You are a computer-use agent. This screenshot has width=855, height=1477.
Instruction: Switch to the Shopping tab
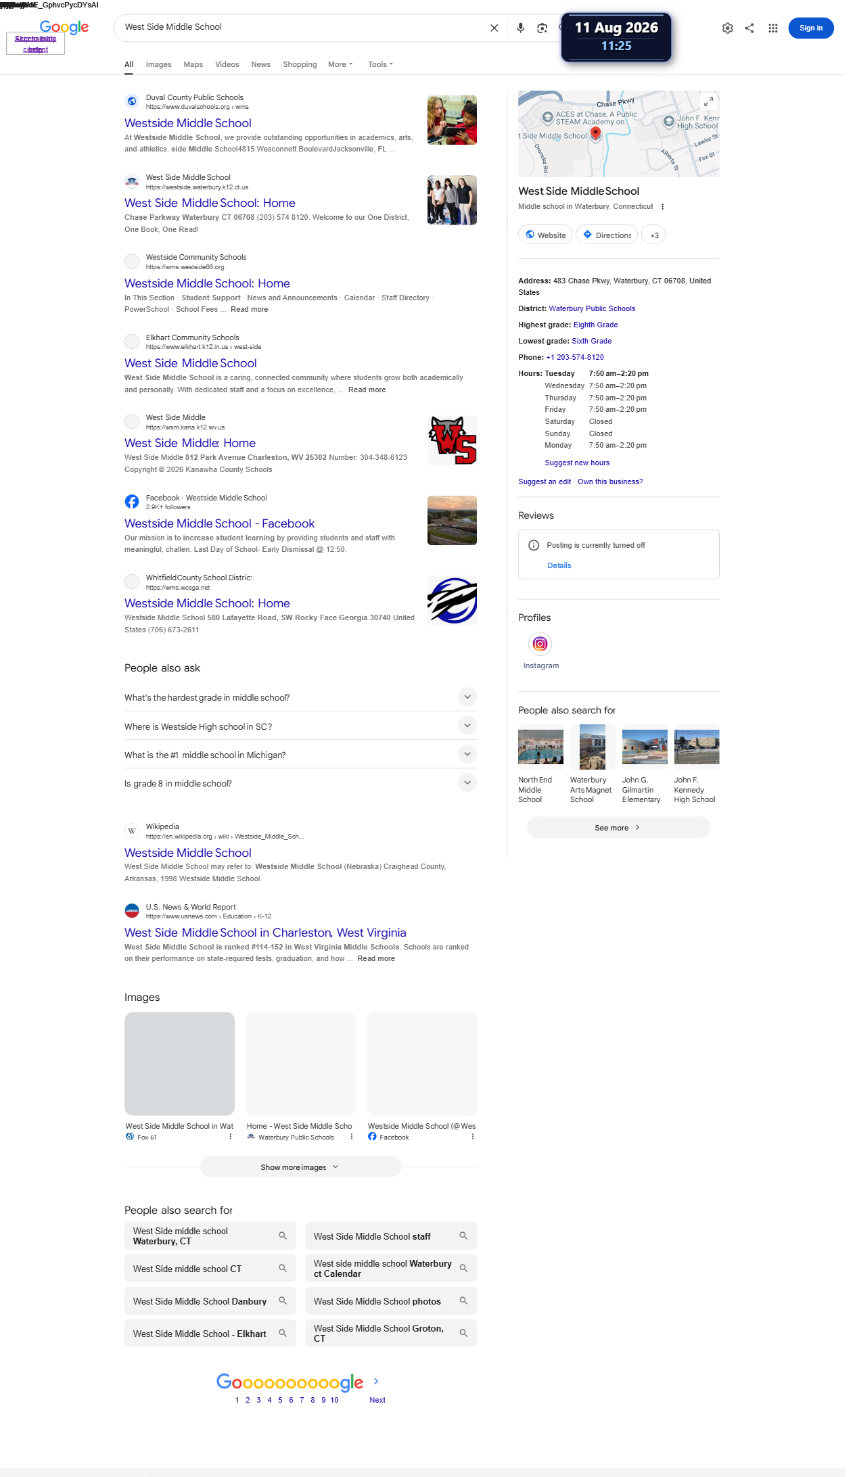[x=300, y=64]
